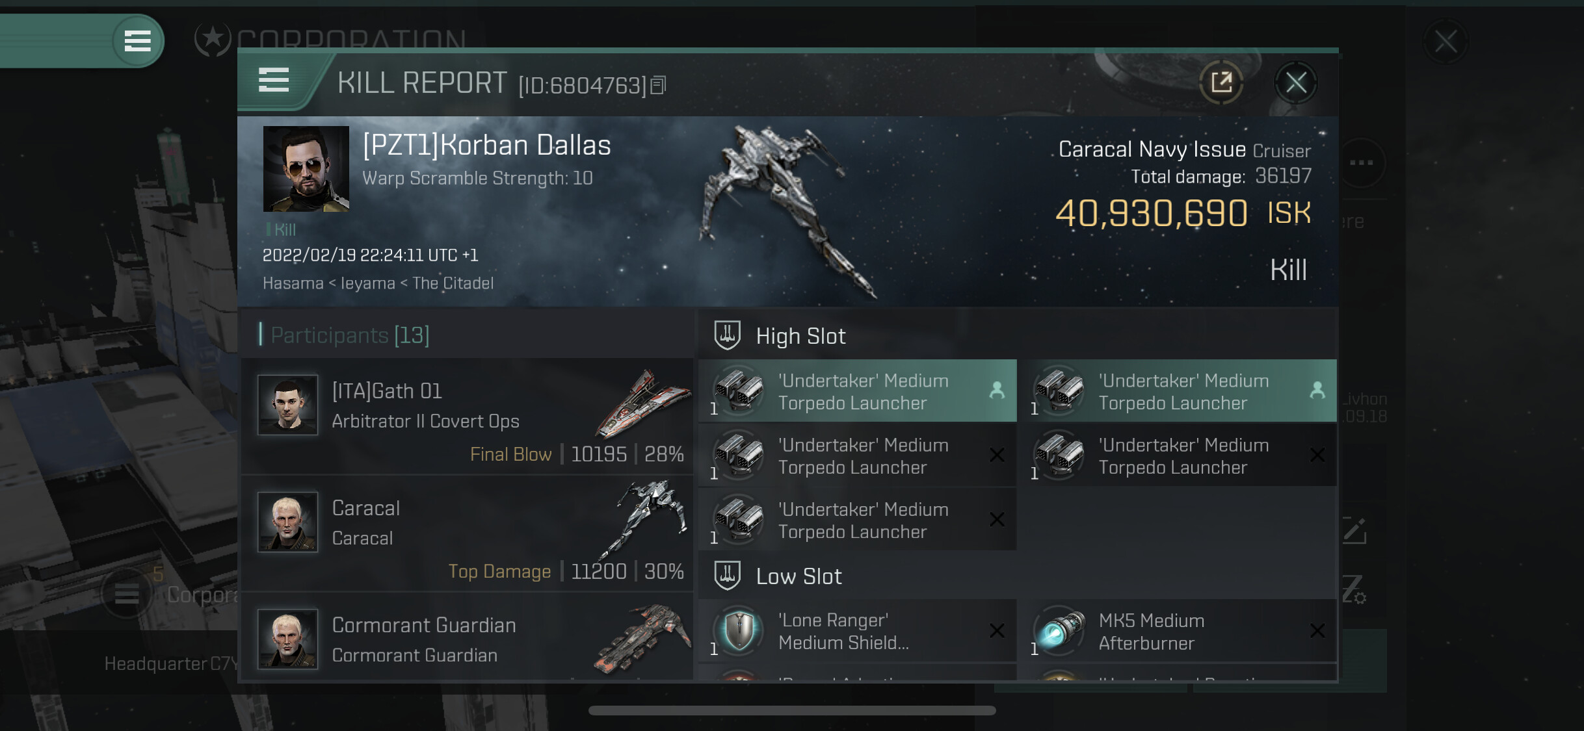Select the MK5 Medium Afterburner module icon
Screen dimensions: 1584x731
(1060, 630)
